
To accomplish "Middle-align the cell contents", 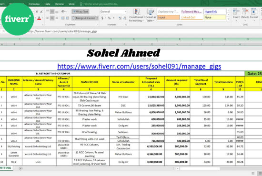I will click(x=52, y=11).
